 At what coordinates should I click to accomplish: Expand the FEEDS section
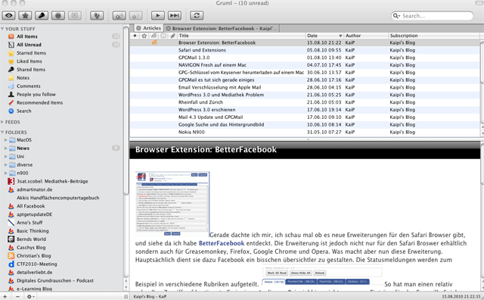(2, 122)
